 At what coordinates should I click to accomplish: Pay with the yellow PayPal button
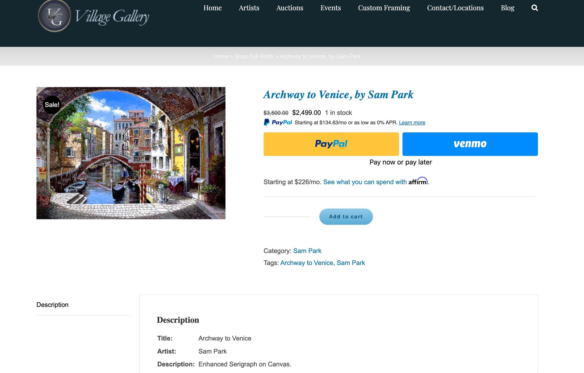[331, 144]
